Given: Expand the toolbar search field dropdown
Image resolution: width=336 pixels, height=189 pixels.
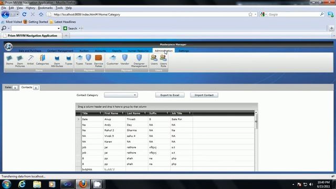Looking at the screenshot, I should [58, 28].
